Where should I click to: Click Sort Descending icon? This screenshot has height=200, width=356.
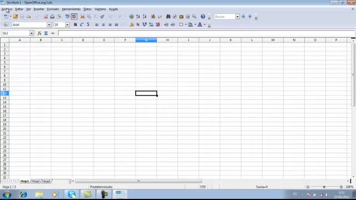pos(145,17)
